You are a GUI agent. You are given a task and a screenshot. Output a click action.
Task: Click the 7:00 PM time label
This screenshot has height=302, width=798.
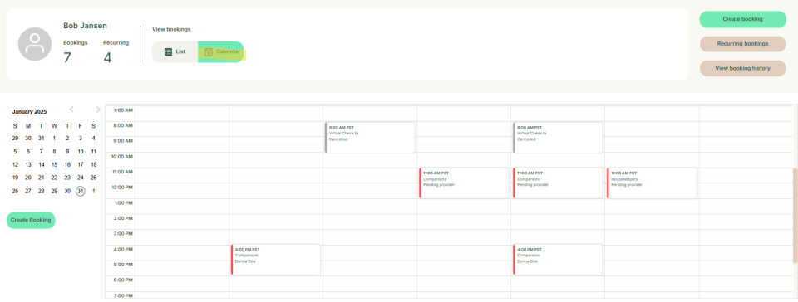[x=123, y=295]
